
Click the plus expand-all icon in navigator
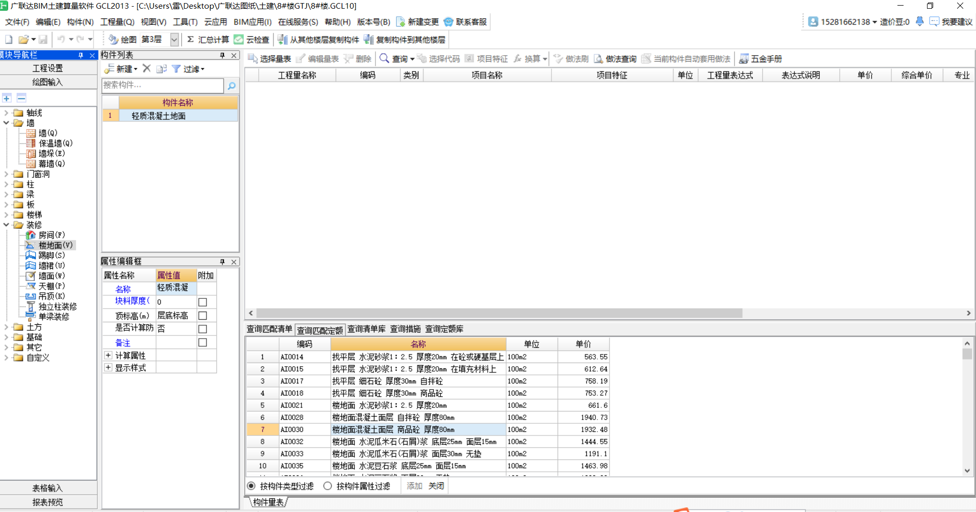(x=7, y=97)
